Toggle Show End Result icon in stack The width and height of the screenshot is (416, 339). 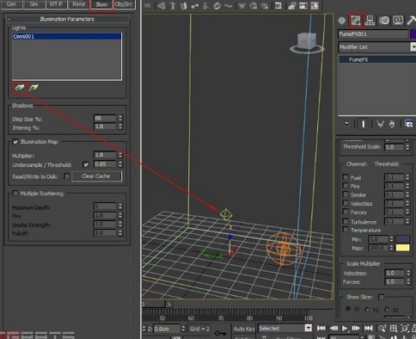point(363,124)
